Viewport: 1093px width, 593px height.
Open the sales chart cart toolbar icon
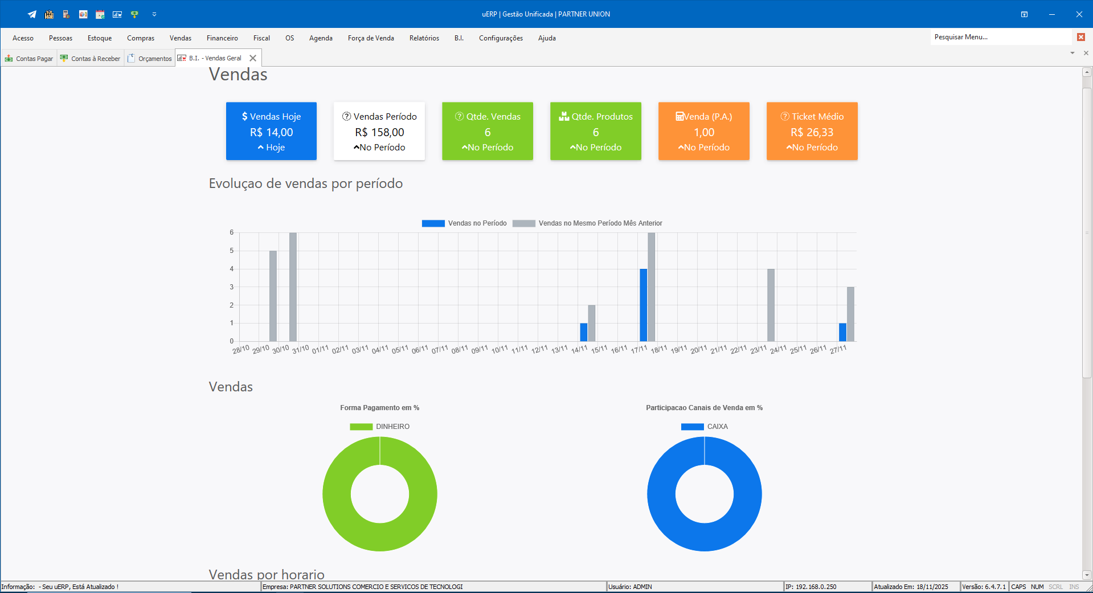[x=117, y=14]
